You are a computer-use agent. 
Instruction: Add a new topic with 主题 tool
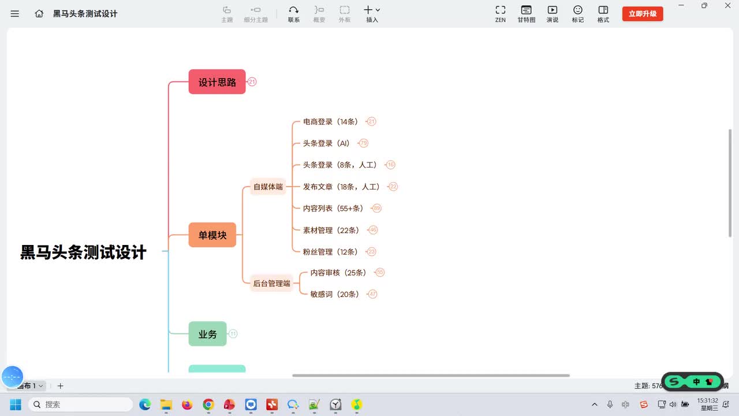point(227,14)
